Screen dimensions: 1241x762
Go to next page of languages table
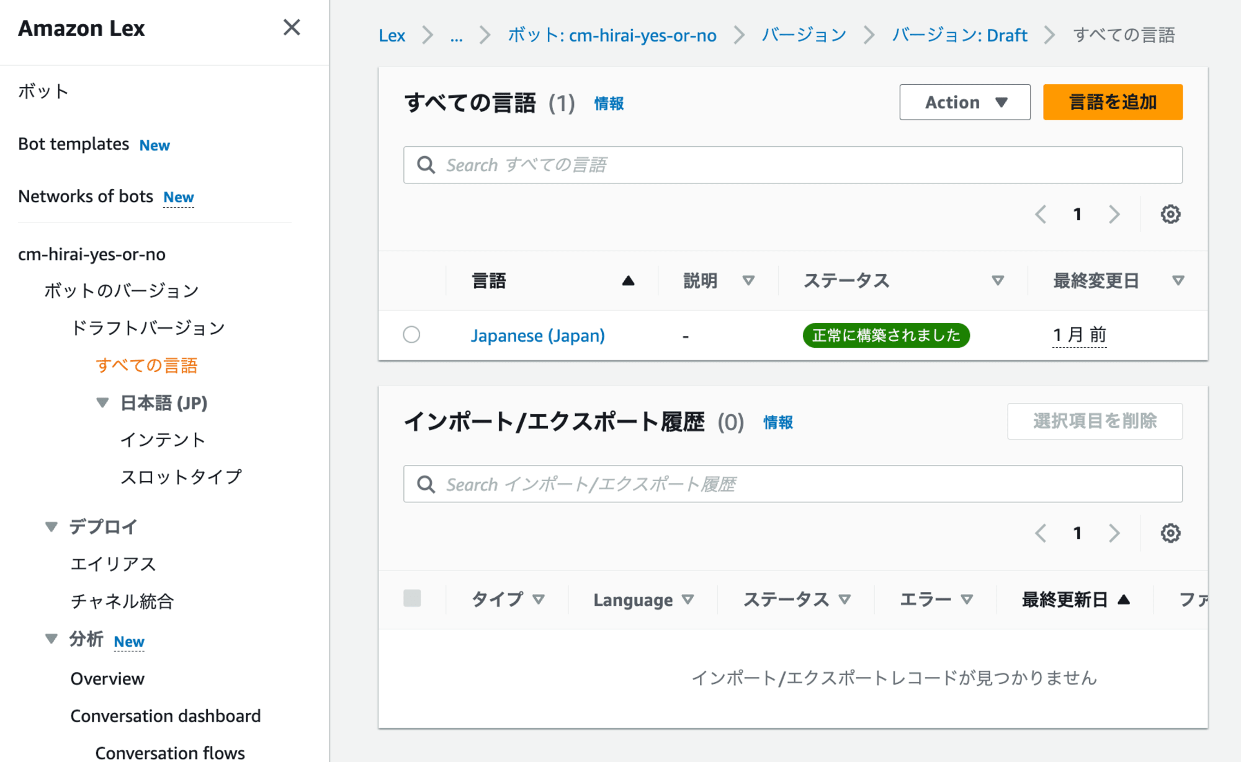1114,215
